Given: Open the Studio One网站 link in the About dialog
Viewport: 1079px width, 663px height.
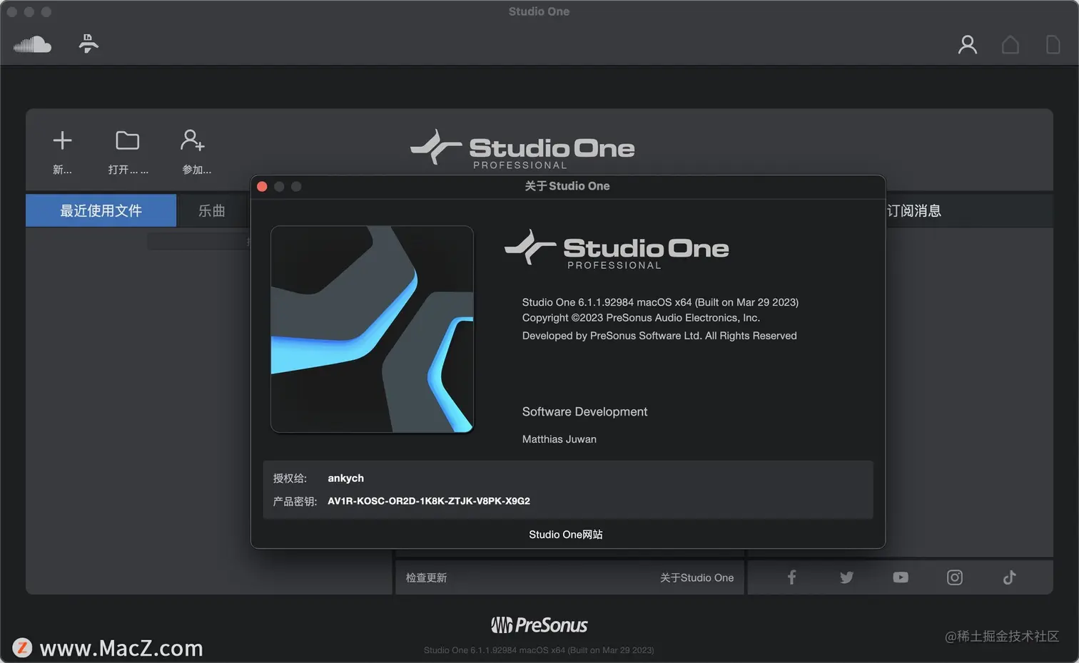Looking at the screenshot, I should click(x=566, y=534).
